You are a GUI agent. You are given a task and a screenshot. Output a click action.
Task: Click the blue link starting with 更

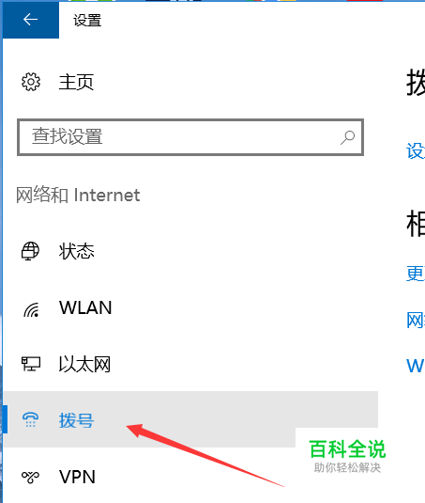coord(416,274)
